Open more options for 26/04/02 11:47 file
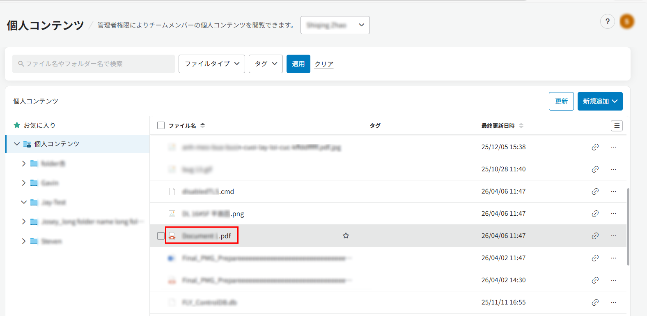 (x=613, y=258)
